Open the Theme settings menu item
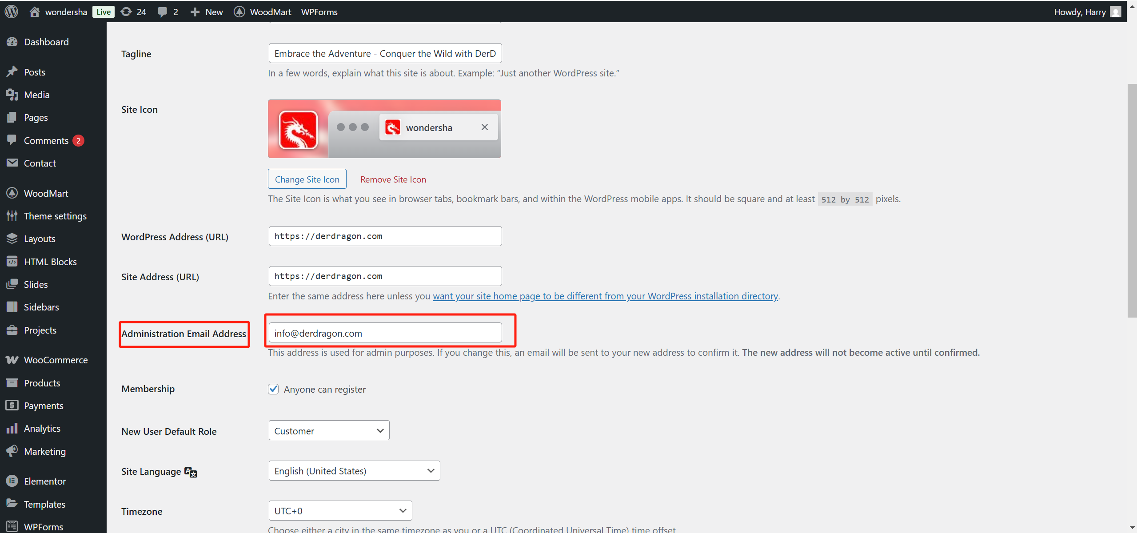 [55, 216]
